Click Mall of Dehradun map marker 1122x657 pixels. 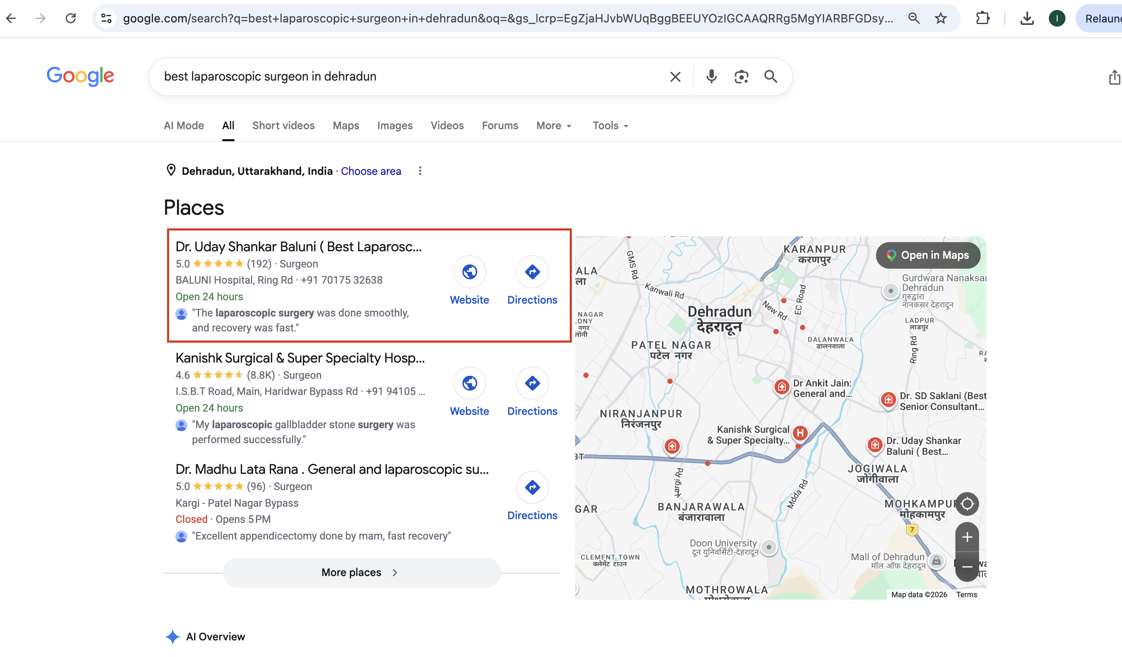coord(936,561)
